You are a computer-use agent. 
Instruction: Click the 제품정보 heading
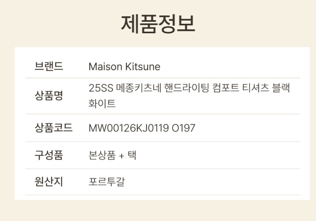pyautogui.click(x=158, y=24)
